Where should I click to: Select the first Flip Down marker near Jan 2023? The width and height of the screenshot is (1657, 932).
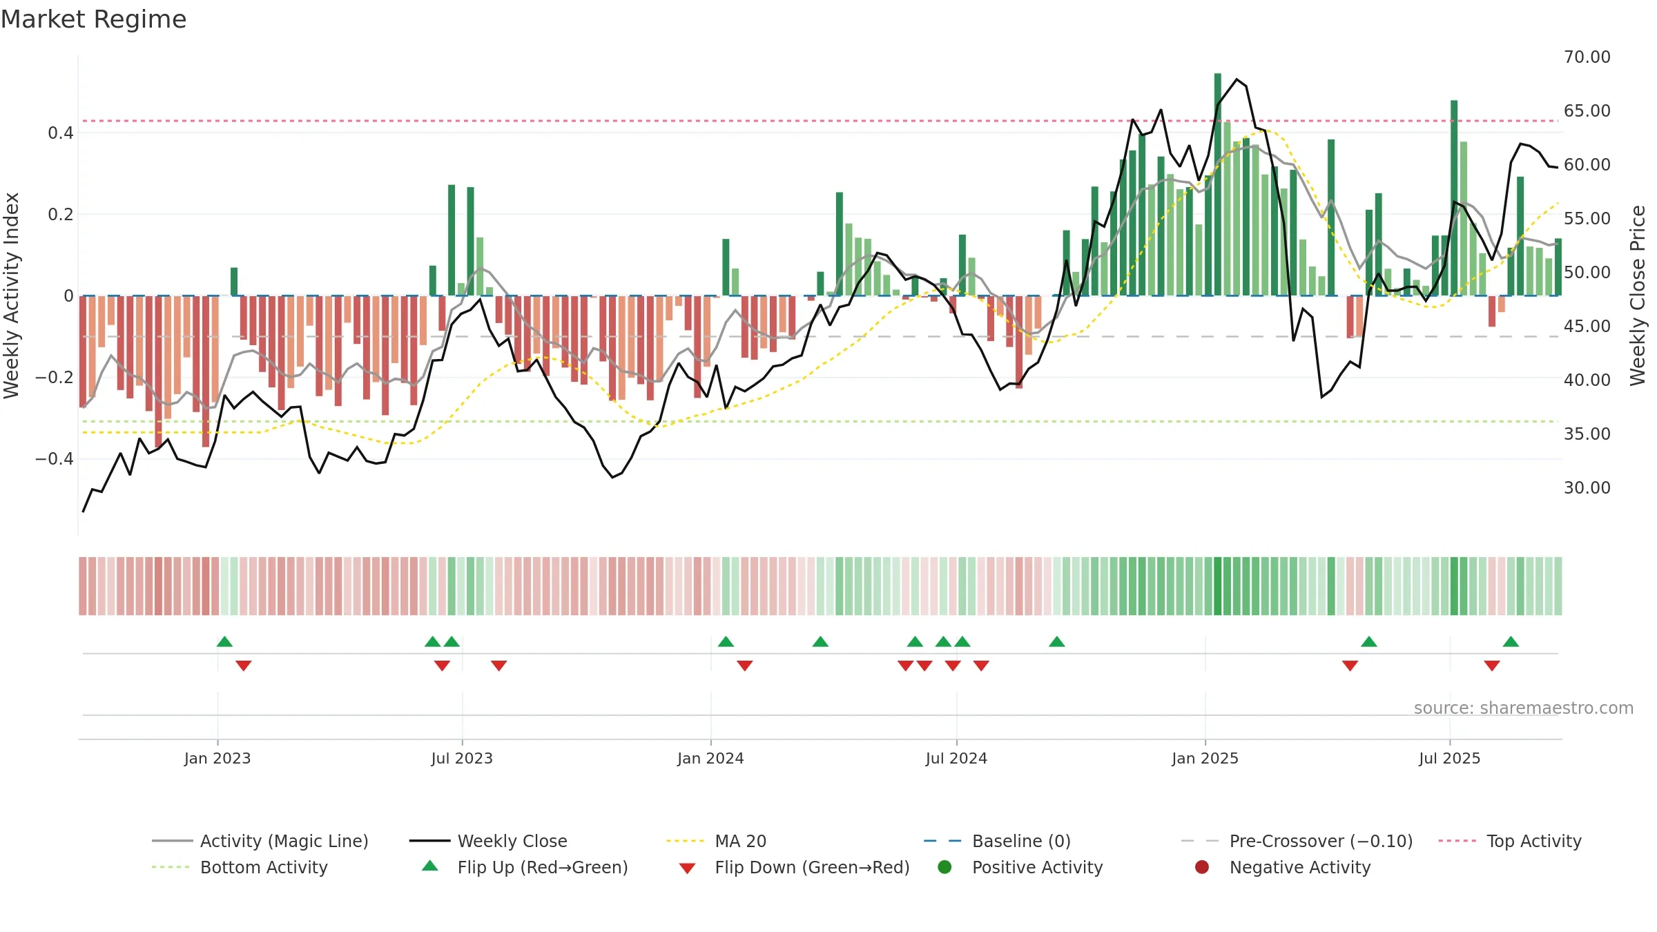pyautogui.click(x=244, y=666)
